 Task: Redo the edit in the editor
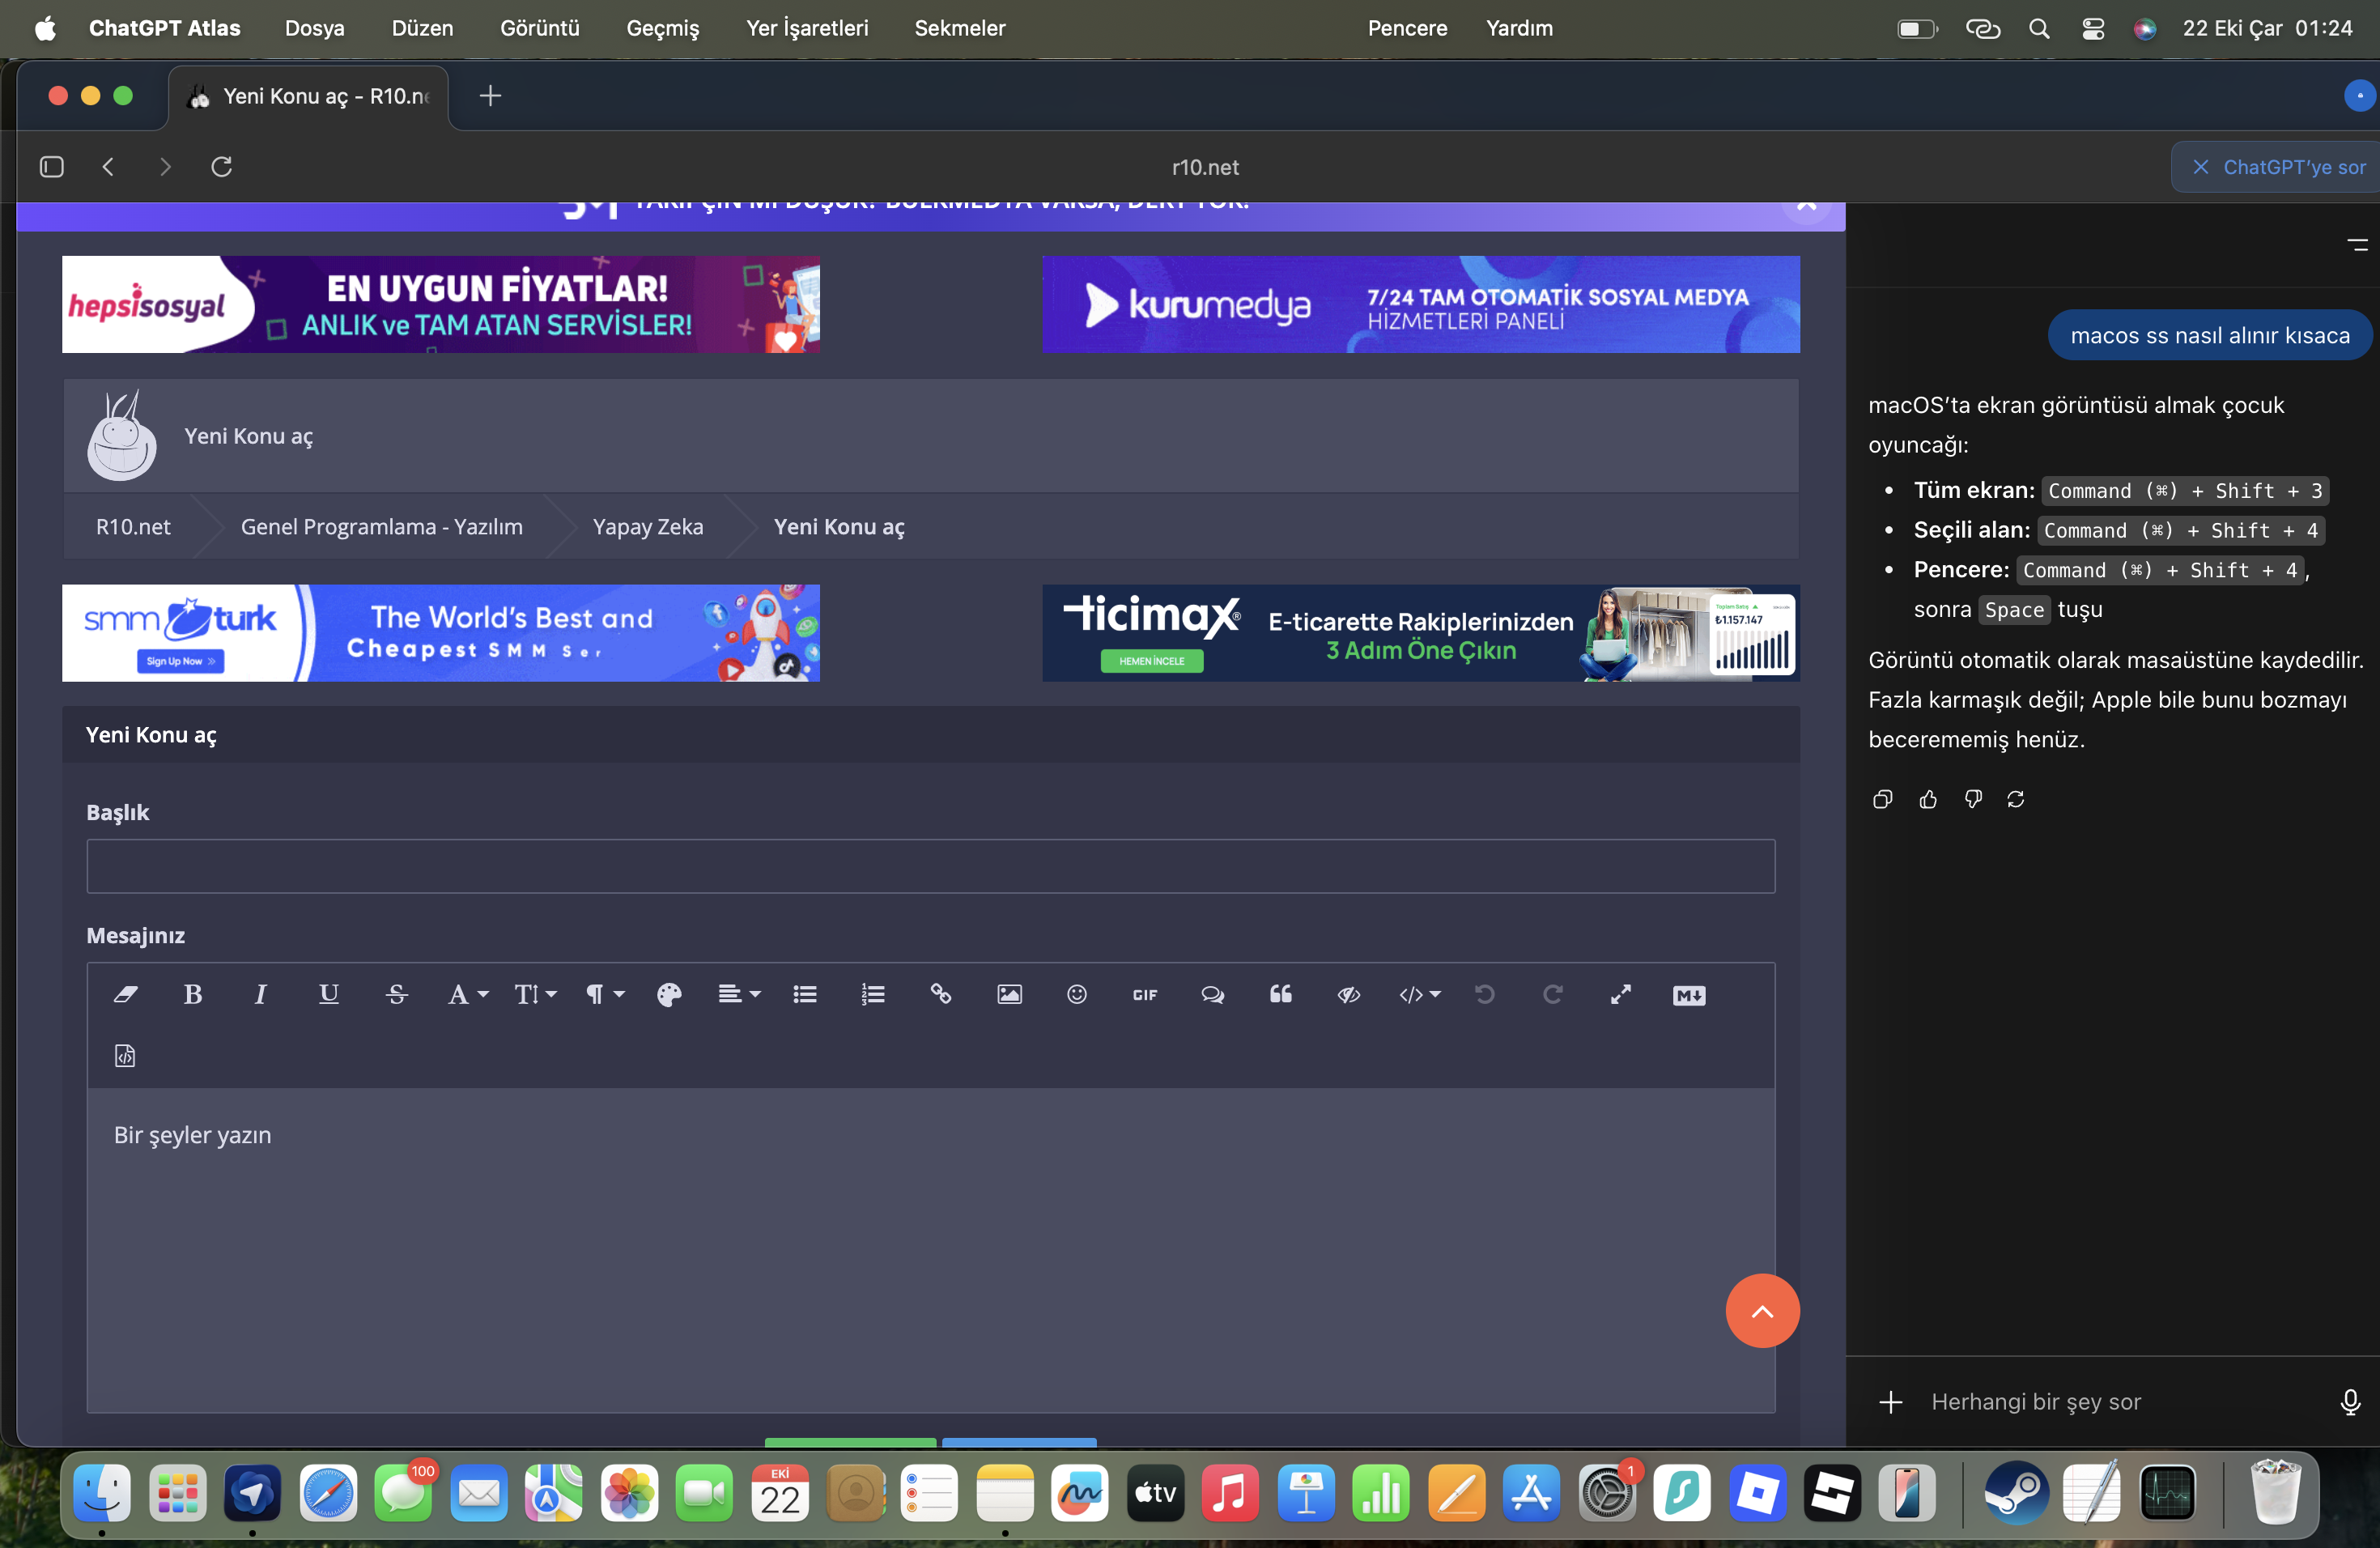coord(1553,994)
